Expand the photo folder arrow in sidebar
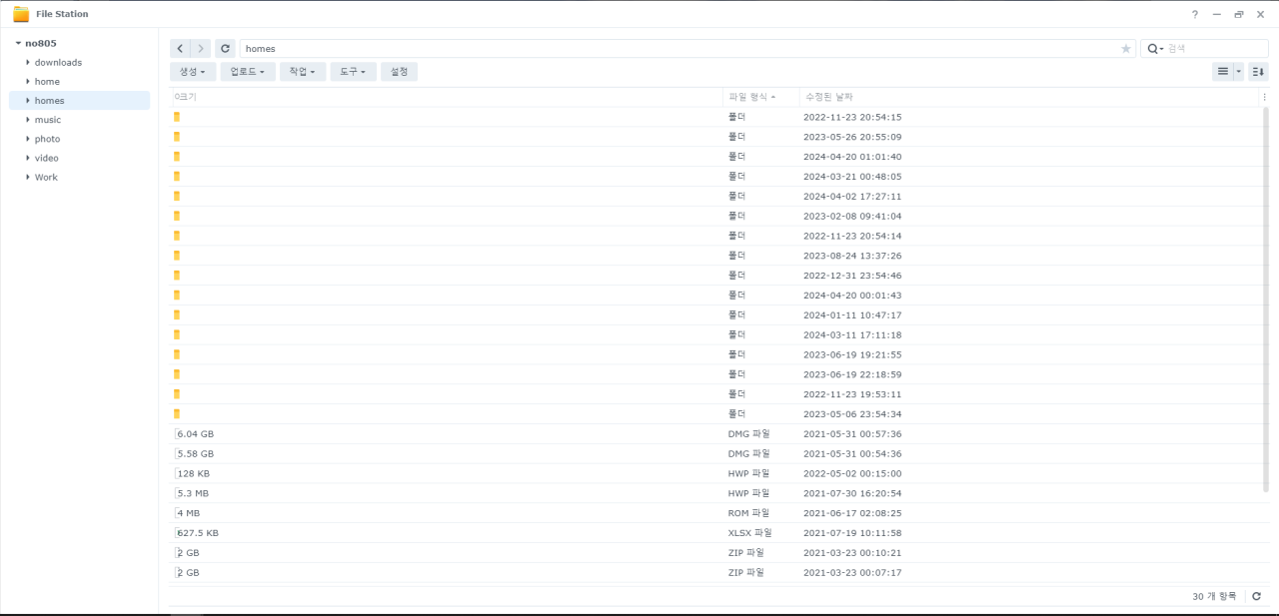This screenshot has height=616, width=1279. [28, 139]
